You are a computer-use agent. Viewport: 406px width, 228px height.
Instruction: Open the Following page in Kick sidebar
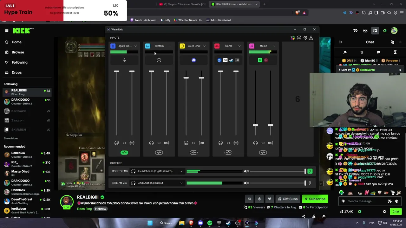pyautogui.click(x=16, y=62)
